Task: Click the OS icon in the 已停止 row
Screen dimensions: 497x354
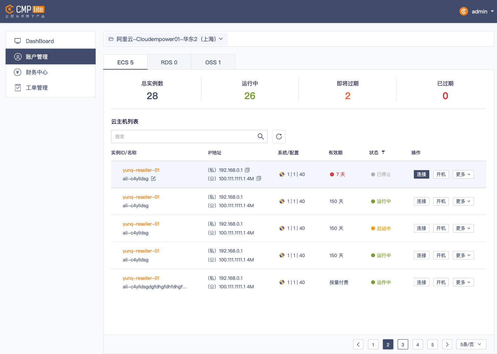Action: coord(282,174)
